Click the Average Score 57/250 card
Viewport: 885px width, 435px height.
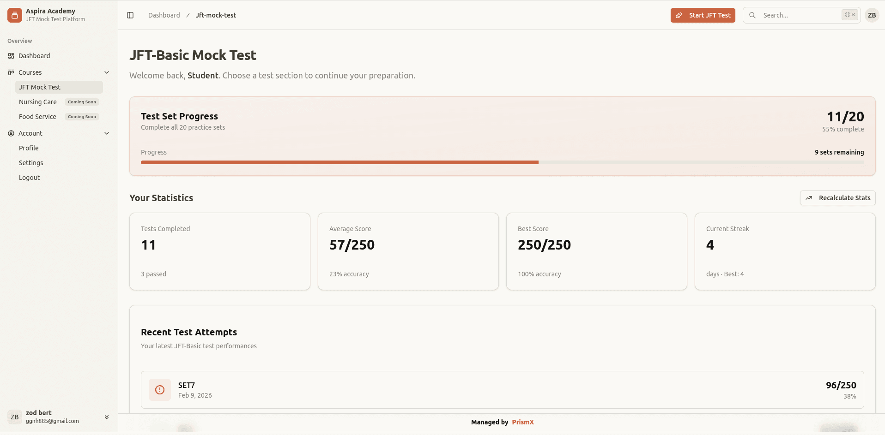click(x=408, y=251)
